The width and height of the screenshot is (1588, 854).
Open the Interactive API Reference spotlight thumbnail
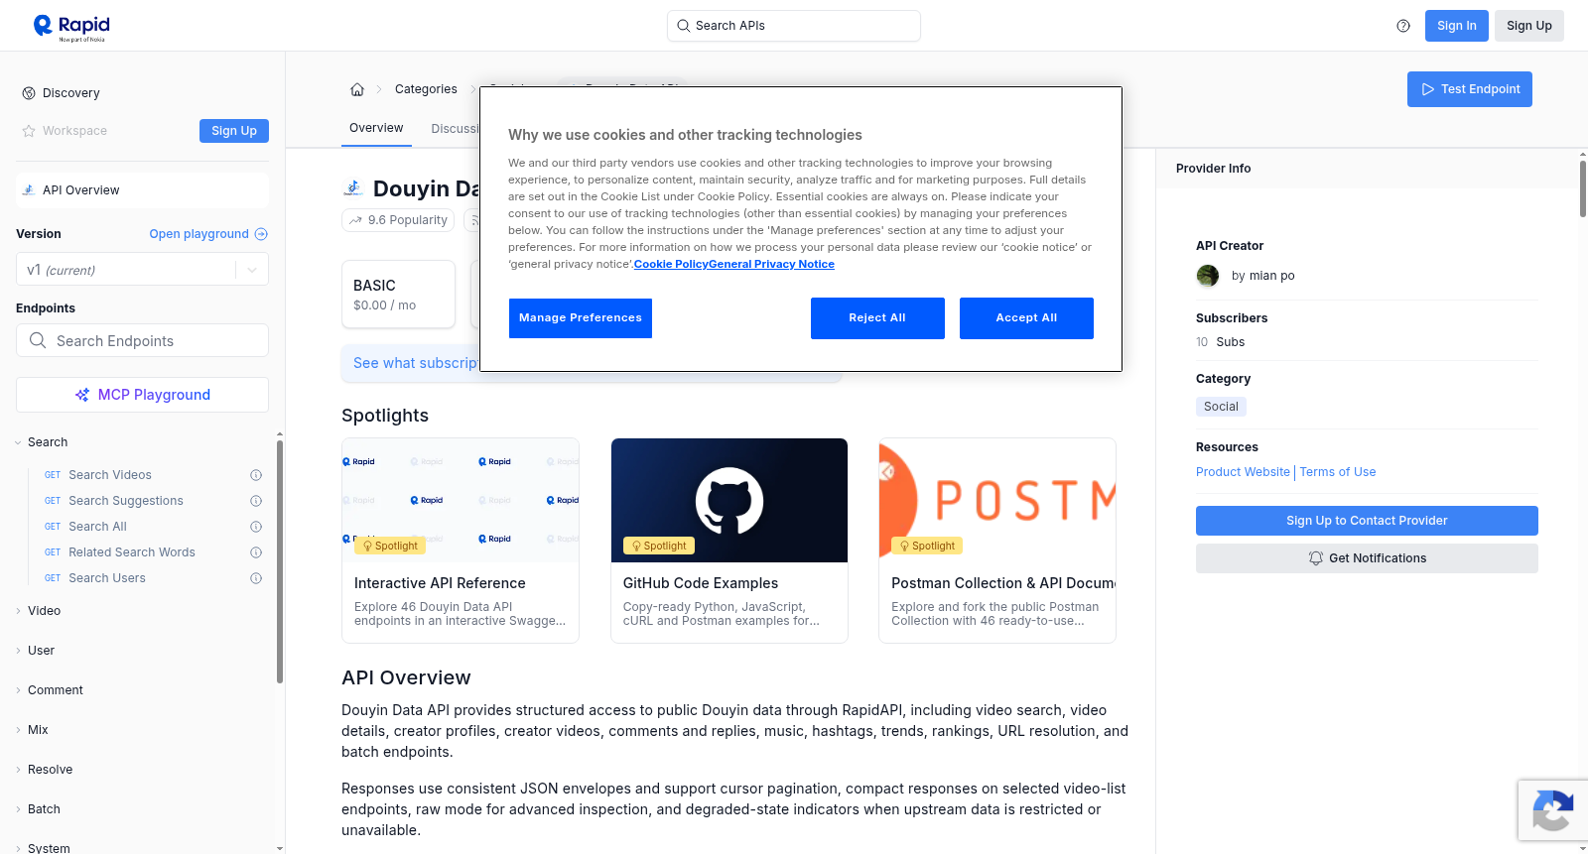click(x=461, y=500)
